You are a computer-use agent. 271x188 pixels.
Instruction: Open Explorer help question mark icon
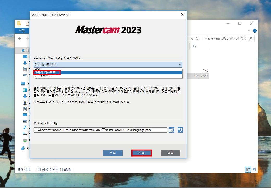(255, 31)
